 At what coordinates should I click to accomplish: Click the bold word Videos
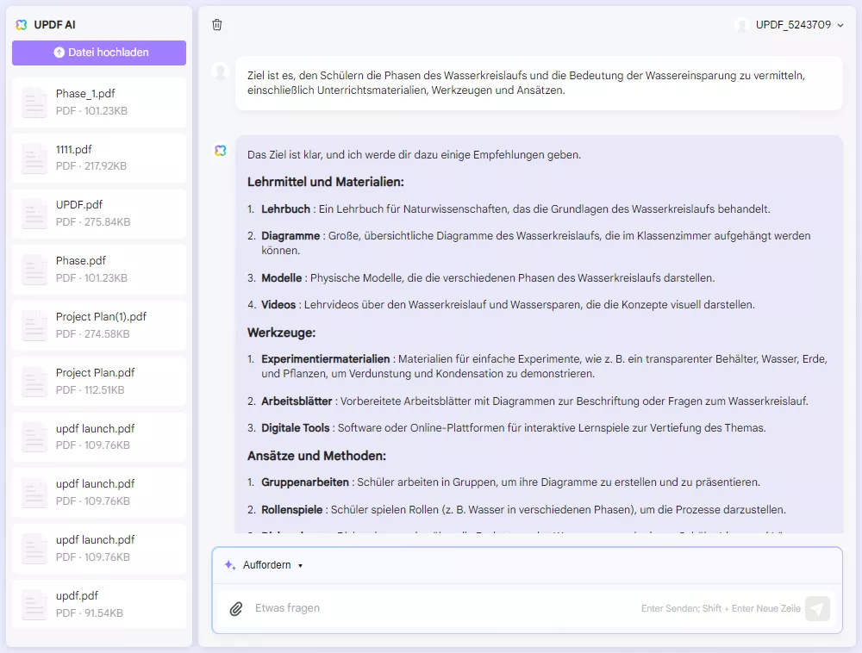(x=278, y=305)
